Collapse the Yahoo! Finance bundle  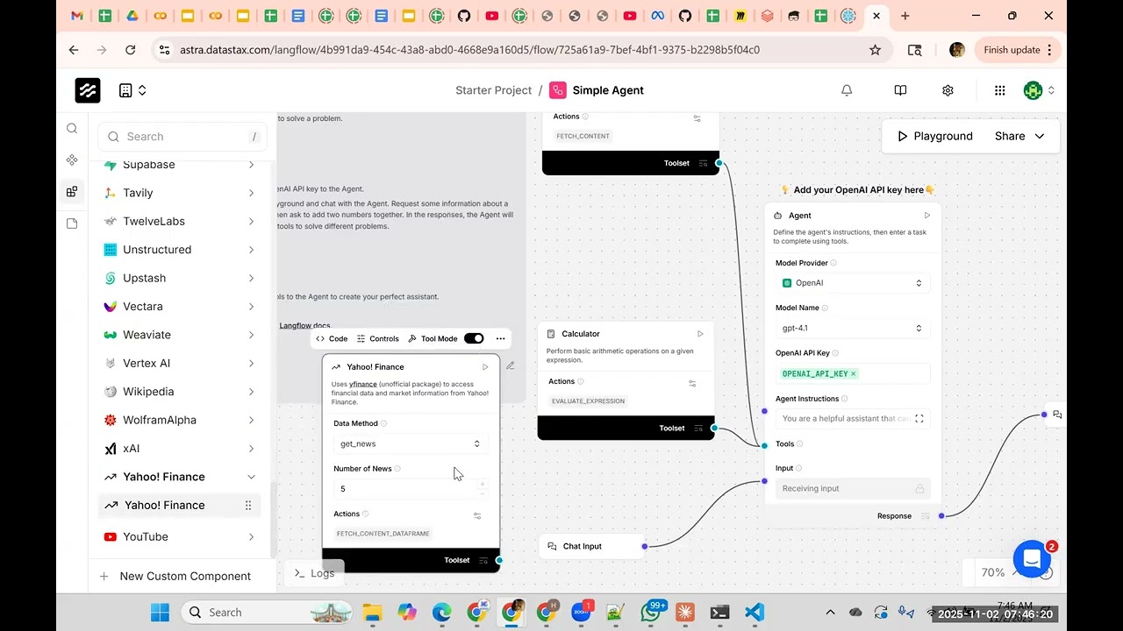coord(251,477)
